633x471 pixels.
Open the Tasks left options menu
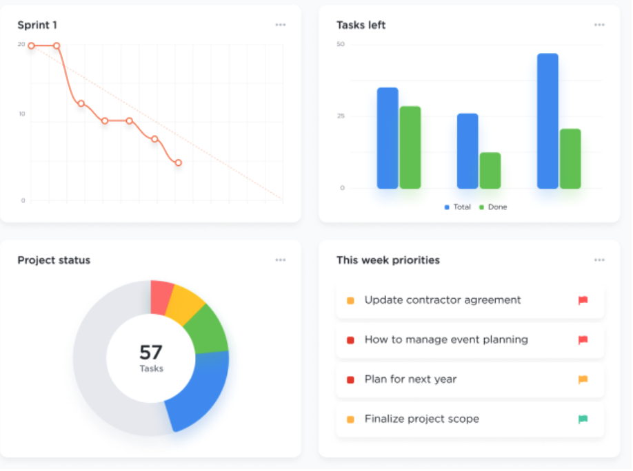point(599,24)
